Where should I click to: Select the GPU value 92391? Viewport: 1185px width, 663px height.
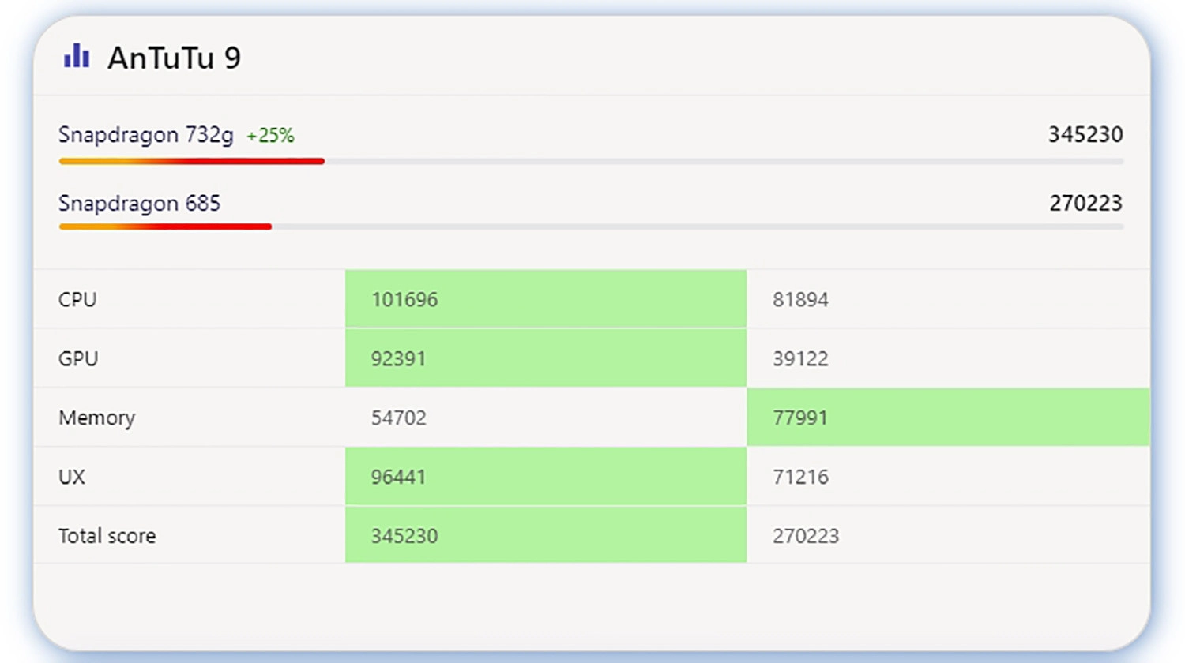[x=398, y=358]
